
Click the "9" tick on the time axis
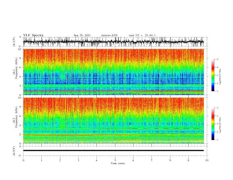[188, 160]
